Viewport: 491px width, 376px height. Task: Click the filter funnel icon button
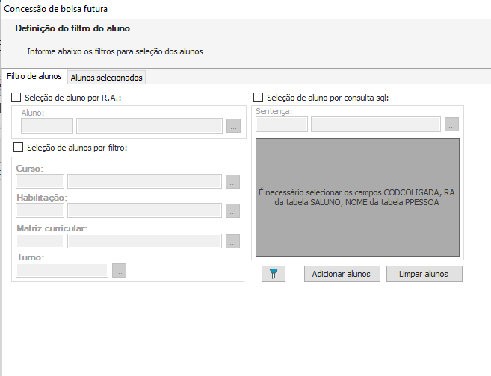coord(274,274)
